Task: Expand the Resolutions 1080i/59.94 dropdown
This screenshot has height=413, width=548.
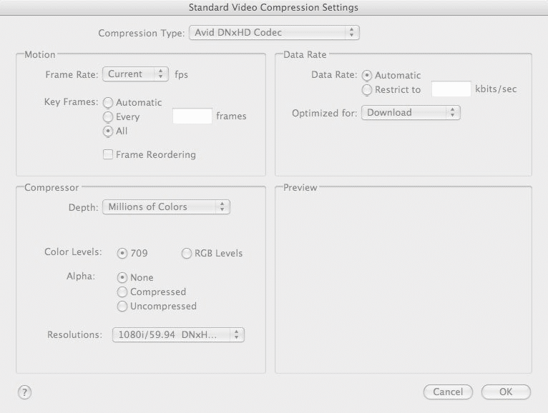Action: pos(178,334)
